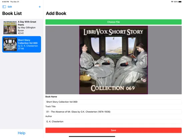Click the Wi-Fi status icon

172,2
